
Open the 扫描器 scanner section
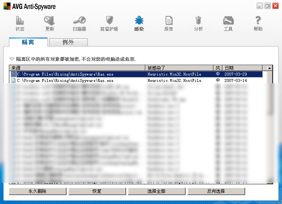[x=79, y=23]
